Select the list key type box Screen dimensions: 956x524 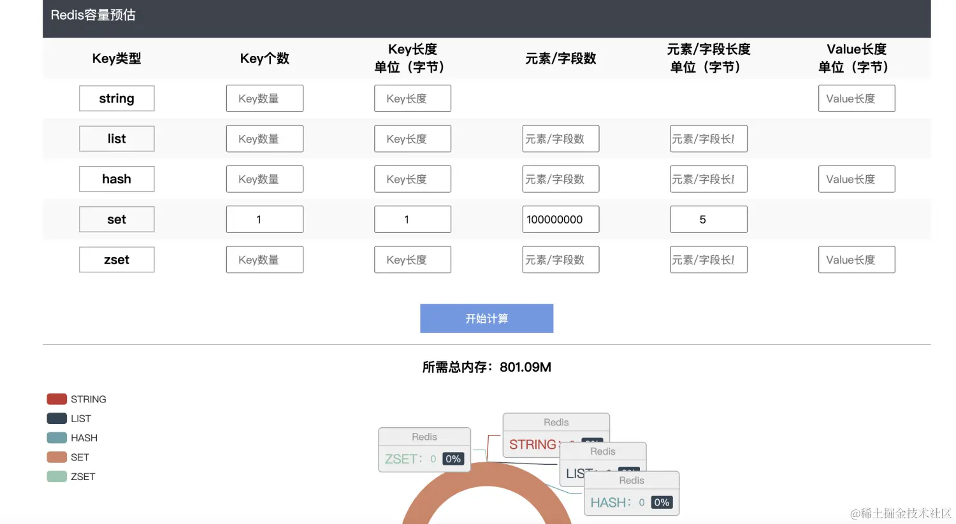(117, 139)
